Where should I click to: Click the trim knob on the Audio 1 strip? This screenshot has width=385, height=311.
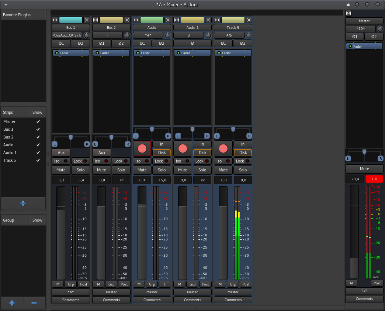pyautogui.click(x=208, y=35)
